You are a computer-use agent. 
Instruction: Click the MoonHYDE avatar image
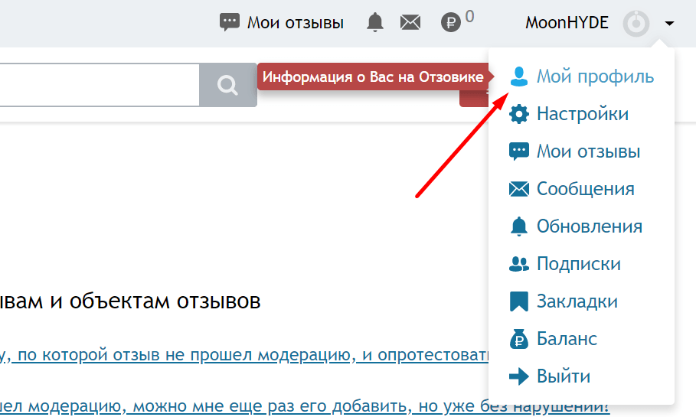coord(636,23)
